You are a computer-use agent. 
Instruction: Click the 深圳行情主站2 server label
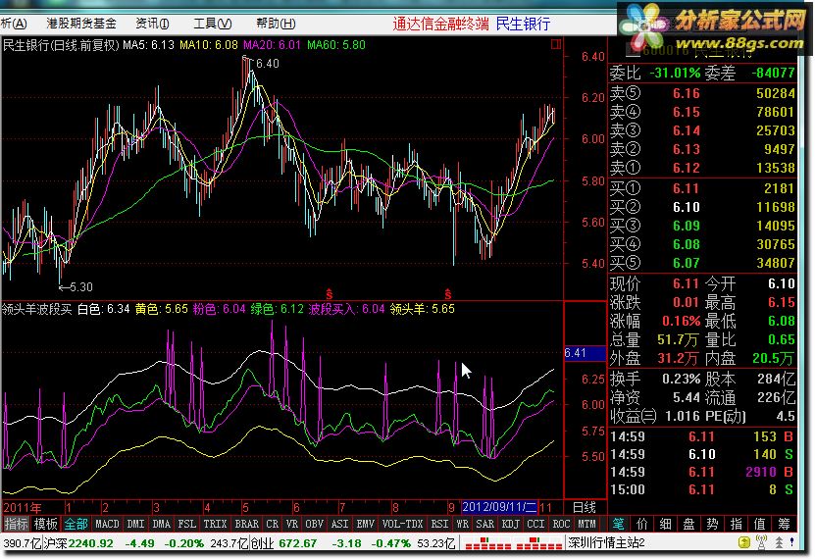coord(606,543)
